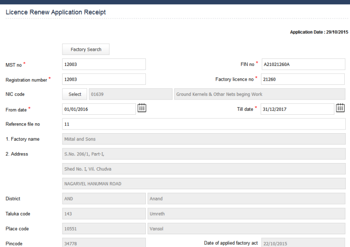Open the From date calendar picker
The image size is (350, 247).
142,108
